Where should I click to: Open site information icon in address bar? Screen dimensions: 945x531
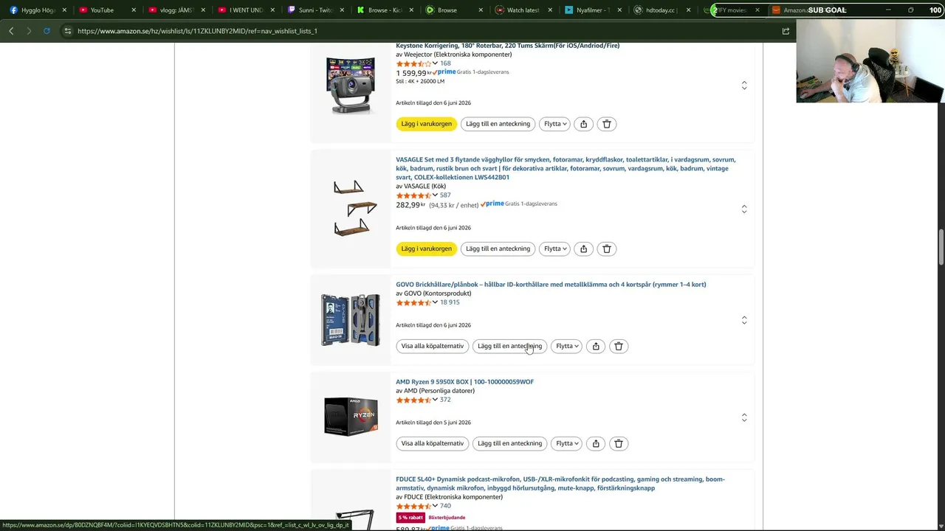tap(67, 31)
